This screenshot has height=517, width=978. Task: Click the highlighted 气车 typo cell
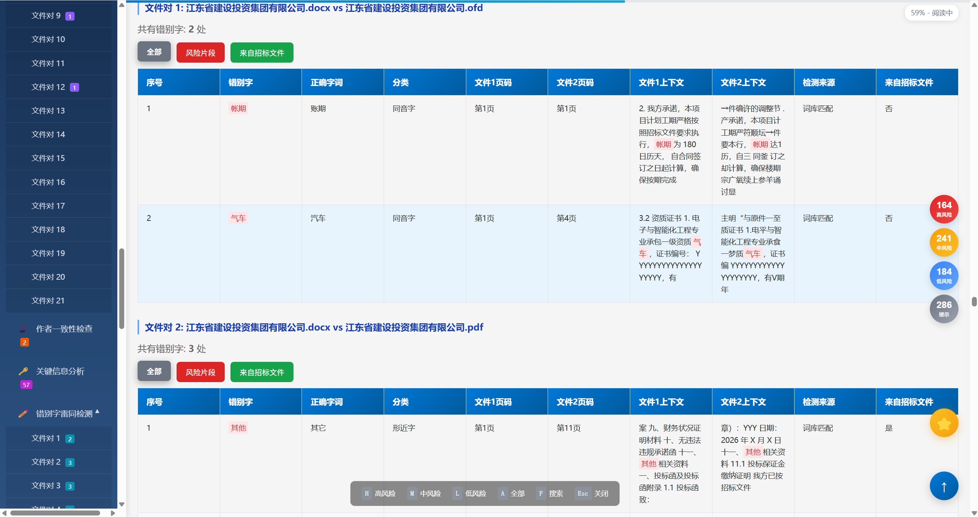coord(238,218)
